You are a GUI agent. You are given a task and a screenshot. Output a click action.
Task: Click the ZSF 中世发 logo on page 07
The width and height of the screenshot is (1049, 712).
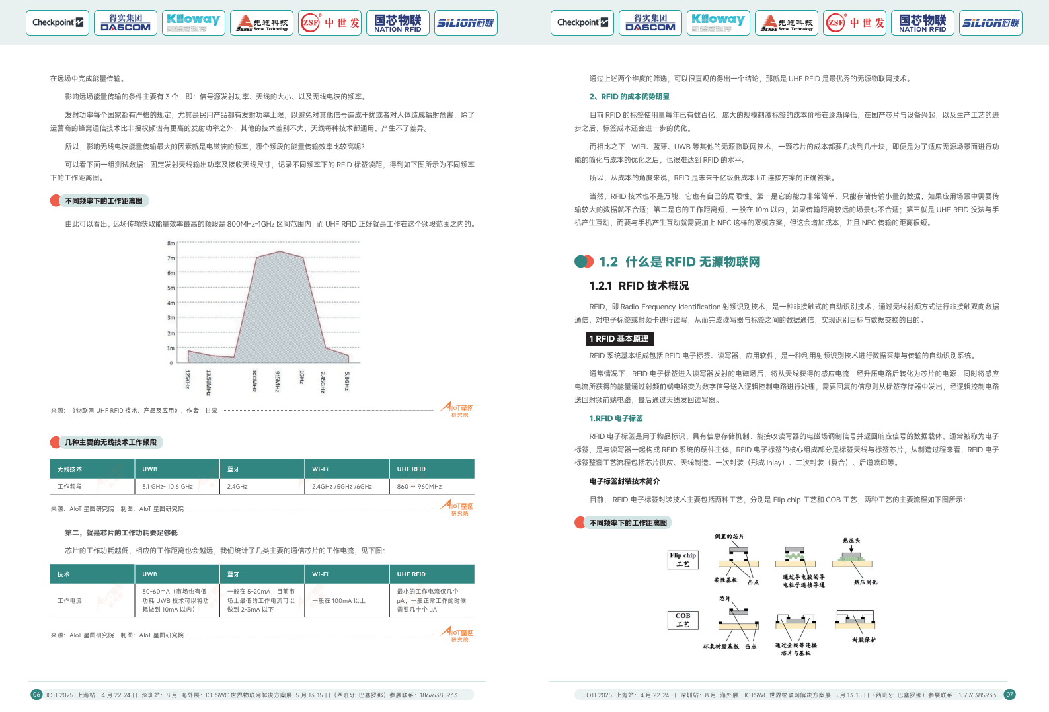point(855,22)
